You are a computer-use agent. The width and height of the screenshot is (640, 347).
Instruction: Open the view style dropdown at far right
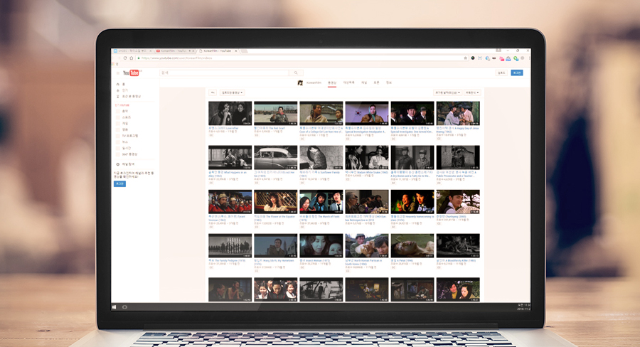tap(472, 92)
